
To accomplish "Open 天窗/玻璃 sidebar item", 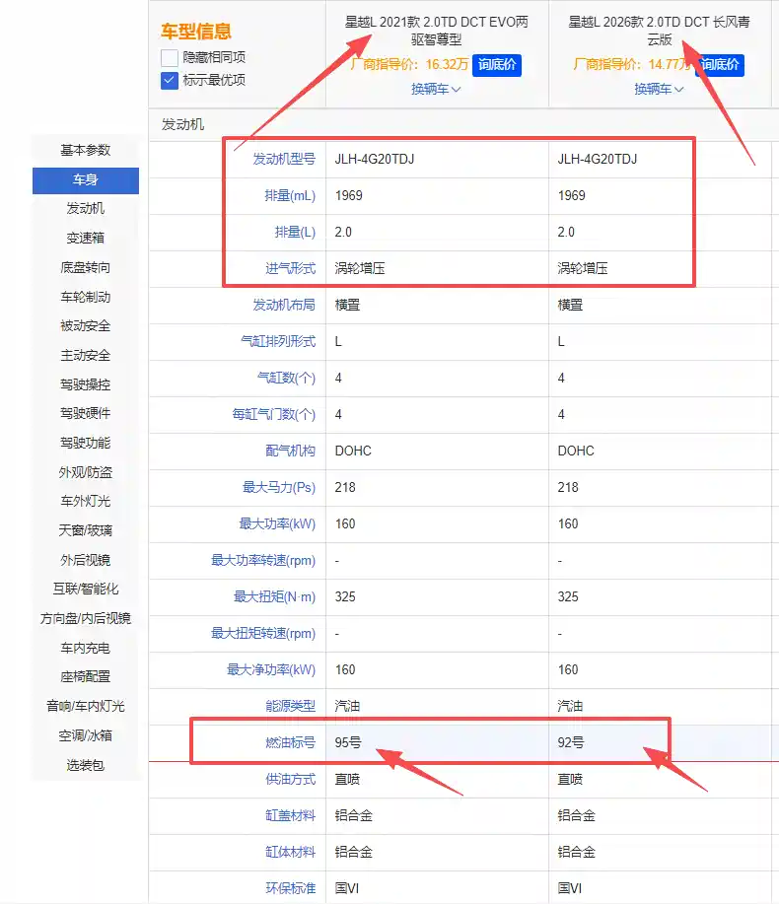I will click(86, 531).
